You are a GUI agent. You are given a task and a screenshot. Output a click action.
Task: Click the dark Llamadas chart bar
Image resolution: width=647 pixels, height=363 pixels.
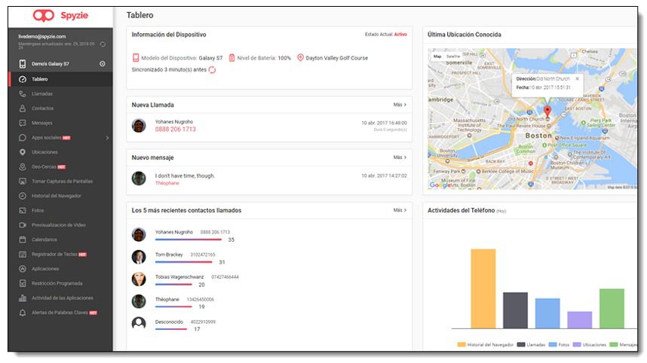point(515,310)
